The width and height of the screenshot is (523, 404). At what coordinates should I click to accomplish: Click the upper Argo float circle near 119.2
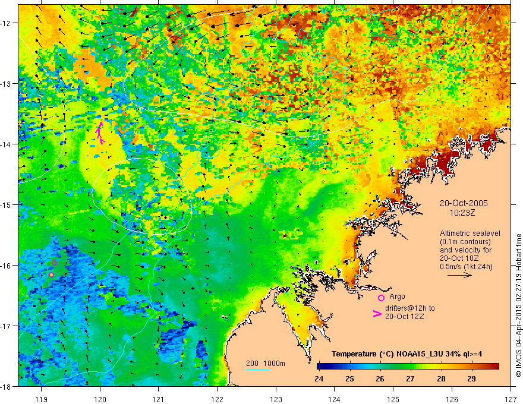[x=54, y=263]
